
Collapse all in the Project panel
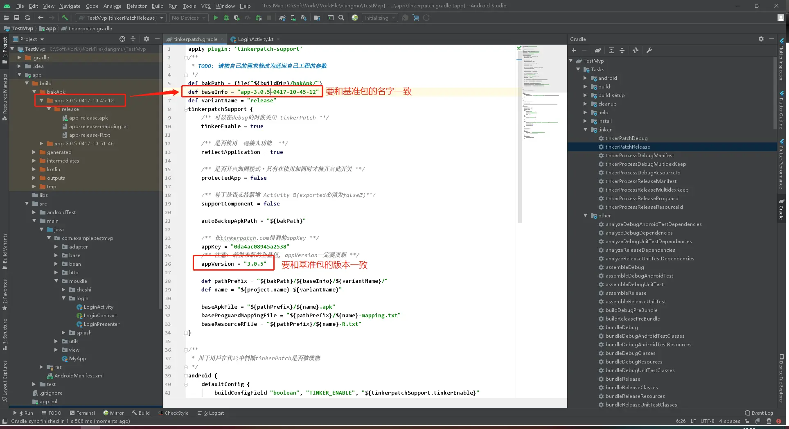[133, 39]
